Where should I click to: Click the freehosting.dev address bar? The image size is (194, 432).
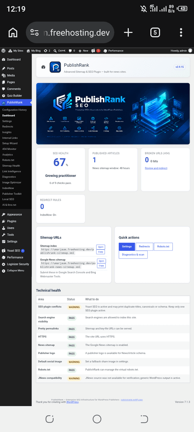click(70, 32)
